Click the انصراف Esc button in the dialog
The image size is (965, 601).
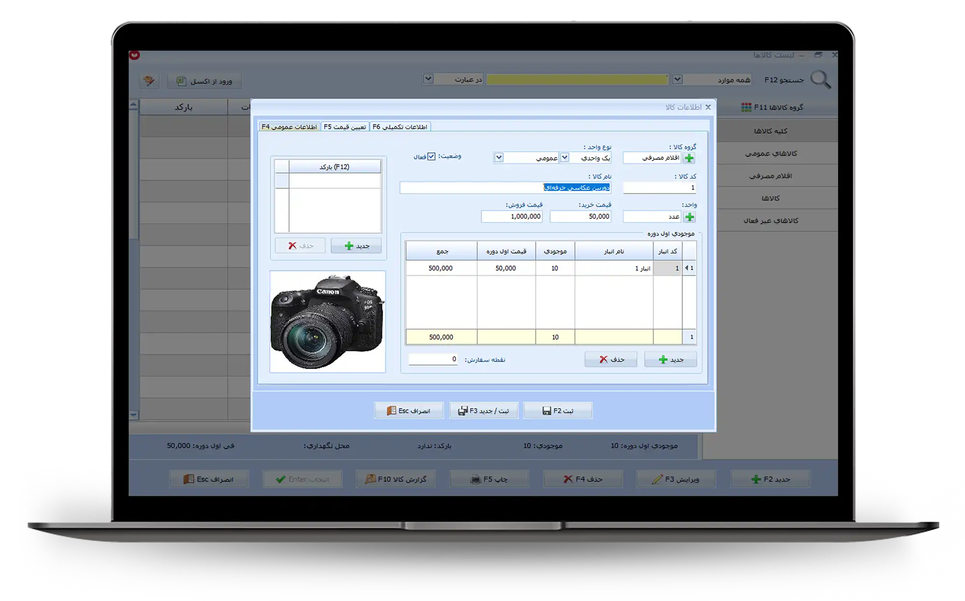pyautogui.click(x=409, y=411)
